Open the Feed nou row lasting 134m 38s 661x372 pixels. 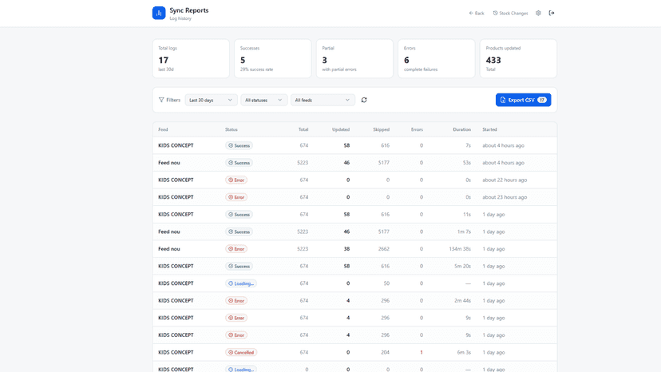354,249
